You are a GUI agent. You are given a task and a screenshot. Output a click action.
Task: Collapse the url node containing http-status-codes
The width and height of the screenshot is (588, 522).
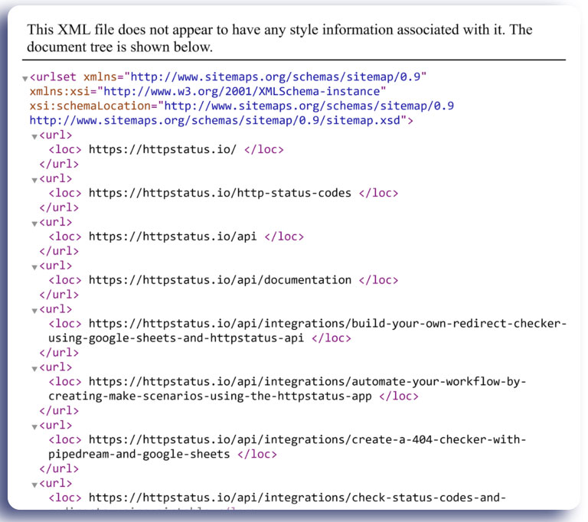34,180
